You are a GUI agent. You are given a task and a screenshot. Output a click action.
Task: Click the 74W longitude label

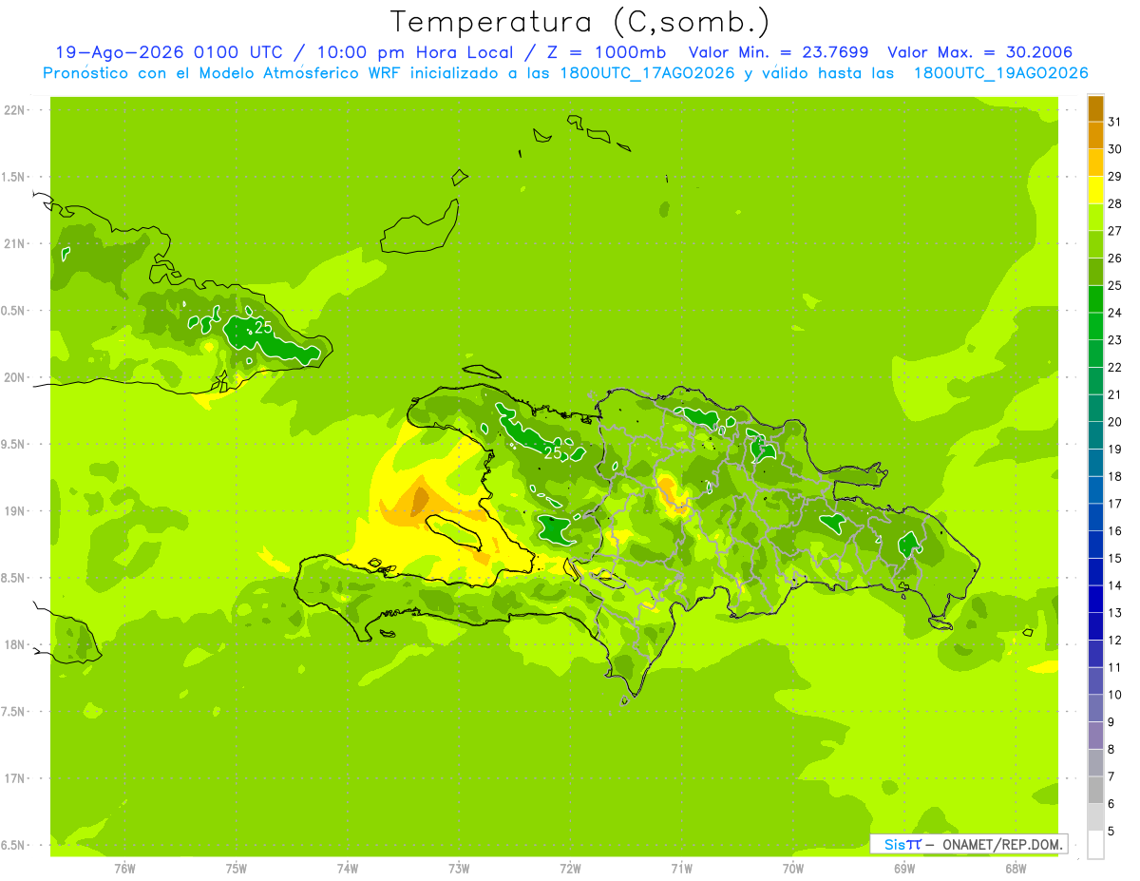[347, 869]
